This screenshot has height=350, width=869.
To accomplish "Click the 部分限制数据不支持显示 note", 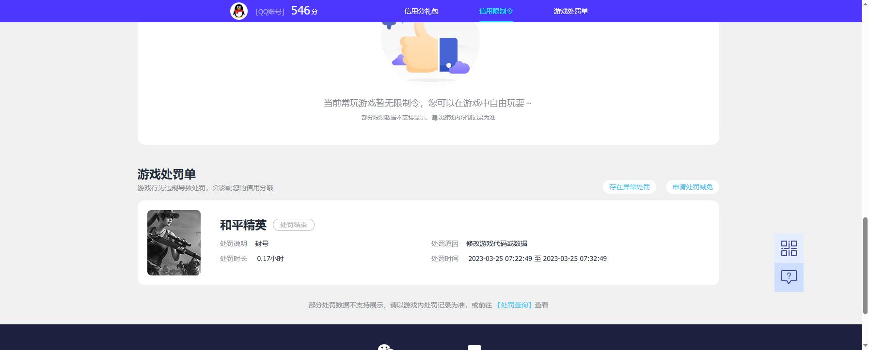I will tap(428, 117).
